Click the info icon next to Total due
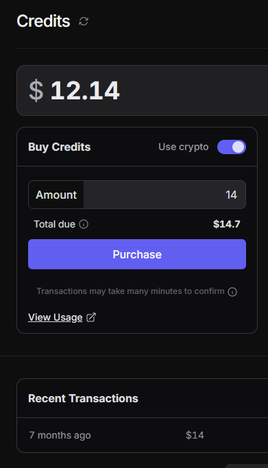 pos(84,224)
